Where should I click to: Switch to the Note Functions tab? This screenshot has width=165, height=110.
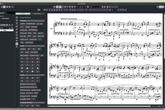point(37,14)
